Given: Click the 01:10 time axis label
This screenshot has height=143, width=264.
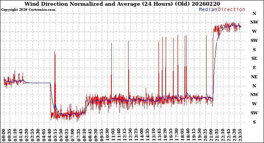Looking at the screenshot, I should coord(15,135).
